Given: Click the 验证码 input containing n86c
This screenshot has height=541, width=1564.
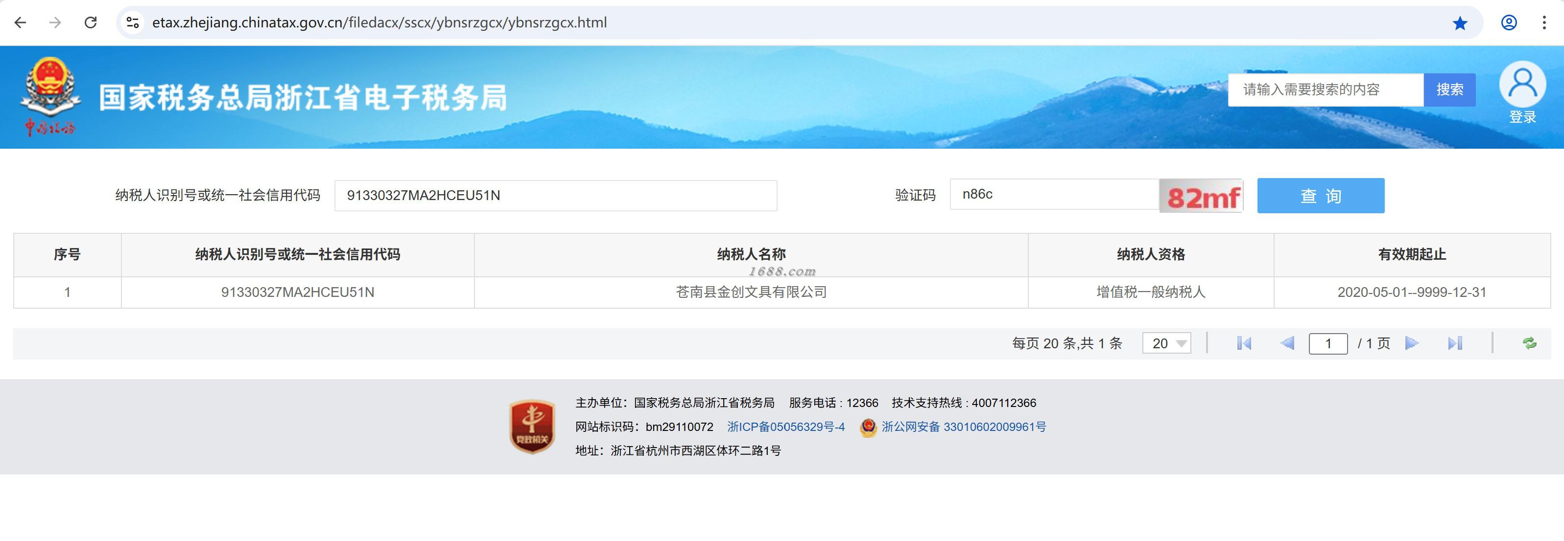Looking at the screenshot, I should (1055, 195).
